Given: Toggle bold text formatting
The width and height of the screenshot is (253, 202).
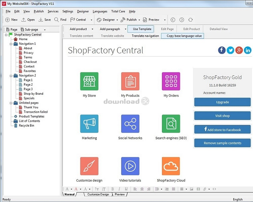Looking at the screenshot, I should coord(113,189).
